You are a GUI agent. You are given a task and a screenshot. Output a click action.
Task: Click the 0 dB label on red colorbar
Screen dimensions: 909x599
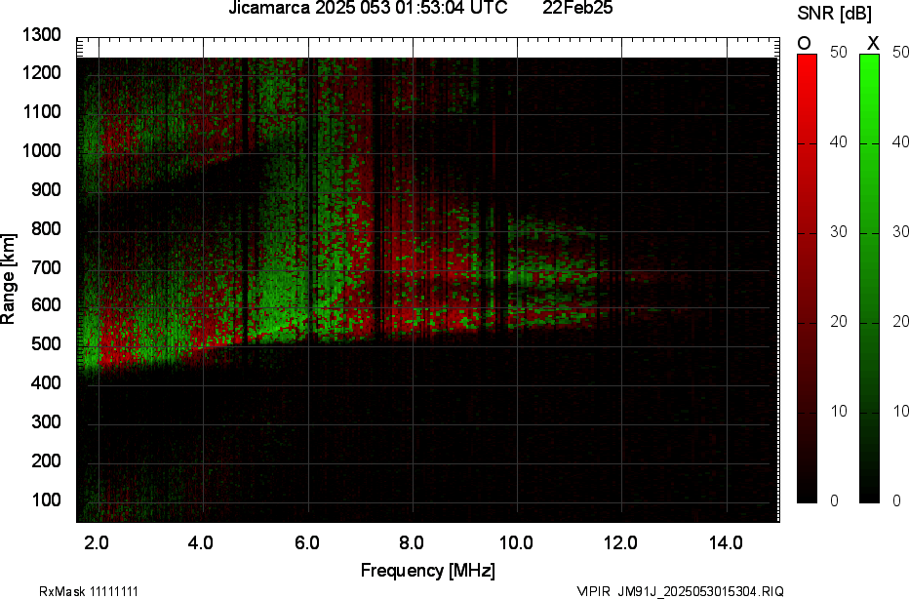click(834, 501)
